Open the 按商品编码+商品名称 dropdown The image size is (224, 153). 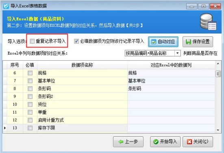pyautogui.click(x=177, y=53)
